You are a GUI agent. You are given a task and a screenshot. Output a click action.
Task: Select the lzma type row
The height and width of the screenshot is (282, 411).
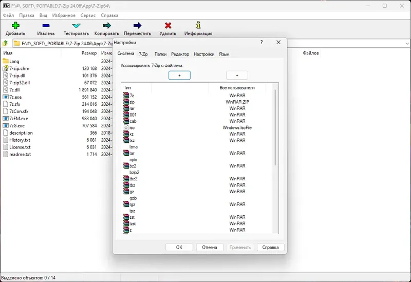(x=198, y=147)
